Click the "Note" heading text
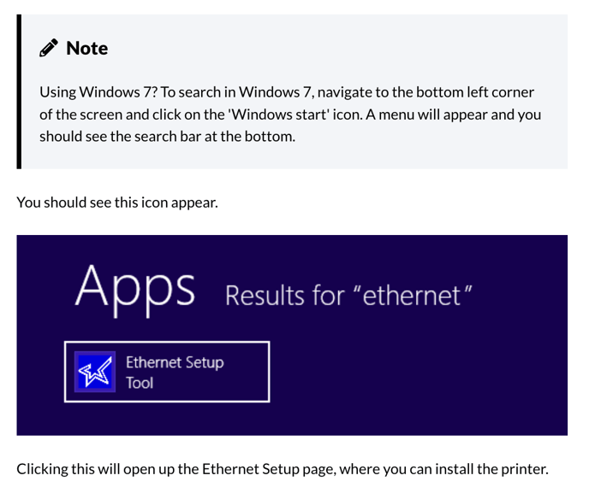Screen dimensions: 589x493 tap(87, 49)
